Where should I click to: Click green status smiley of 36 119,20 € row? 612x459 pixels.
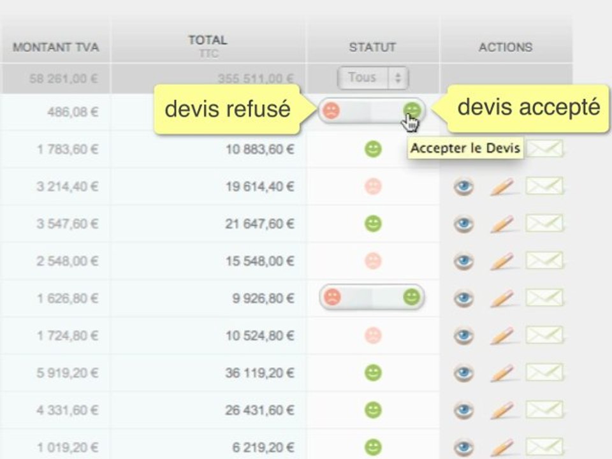pos(373,373)
